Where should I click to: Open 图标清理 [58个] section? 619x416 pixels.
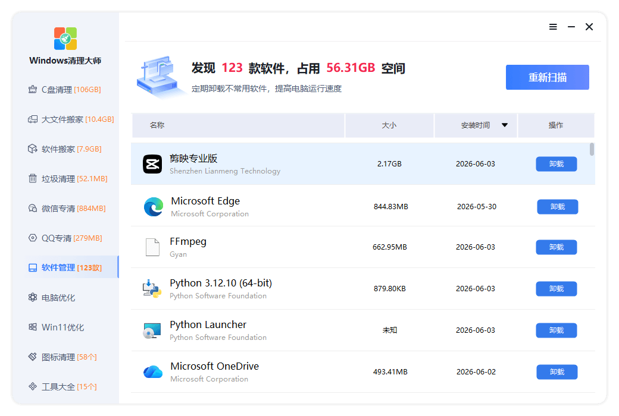click(62, 357)
